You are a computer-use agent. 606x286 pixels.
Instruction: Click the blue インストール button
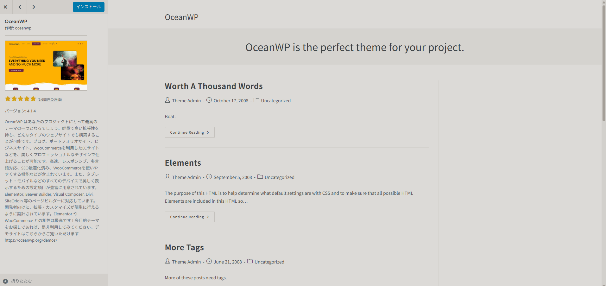pyautogui.click(x=88, y=7)
